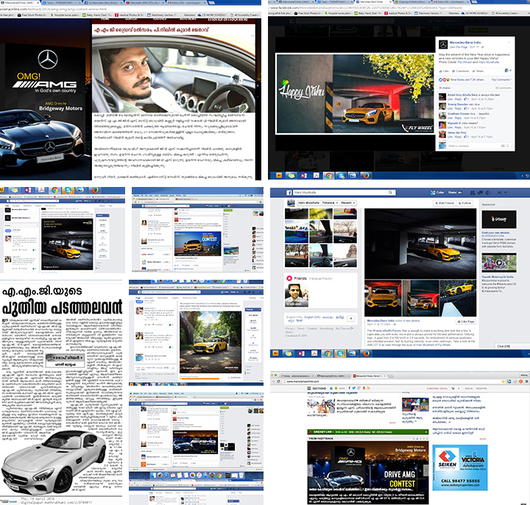Image resolution: width=530 pixels, height=505 pixels.
Task: Open Chrome from taskbar below Happy Vishu window
Action: coord(328,175)
